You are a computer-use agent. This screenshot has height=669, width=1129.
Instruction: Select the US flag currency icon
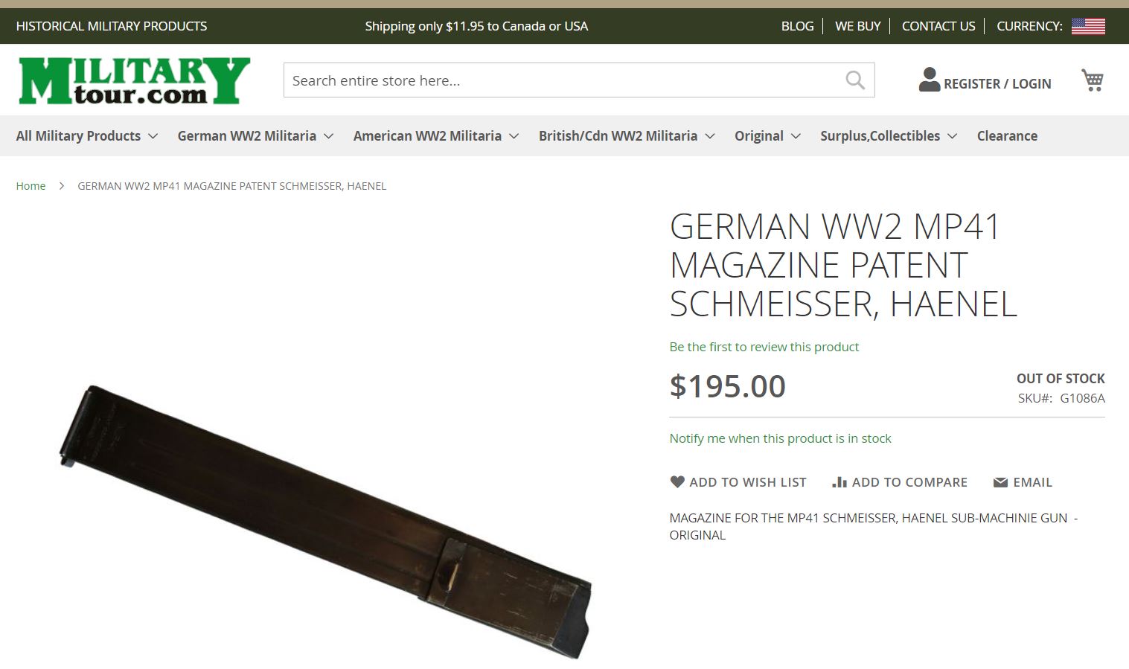point(1088,26)
